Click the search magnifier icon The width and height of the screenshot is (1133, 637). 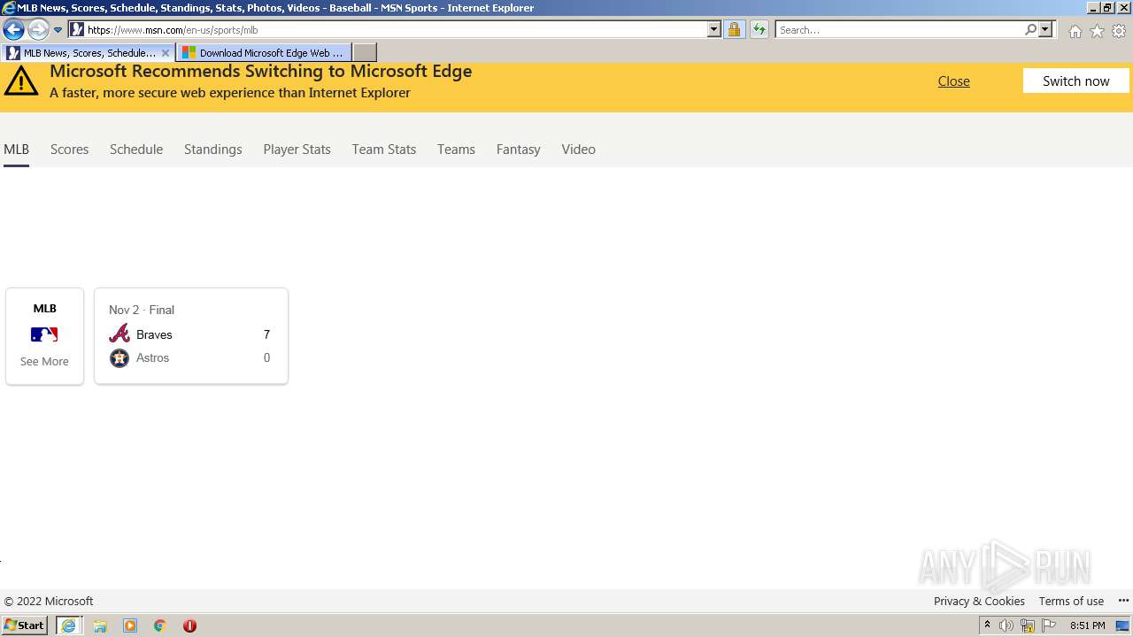(x=1030, y=29)
